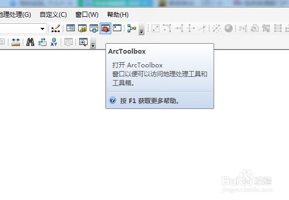
Task: Click the Advanced Editing toolbar grip handle
Action: [x=148, y=28]
